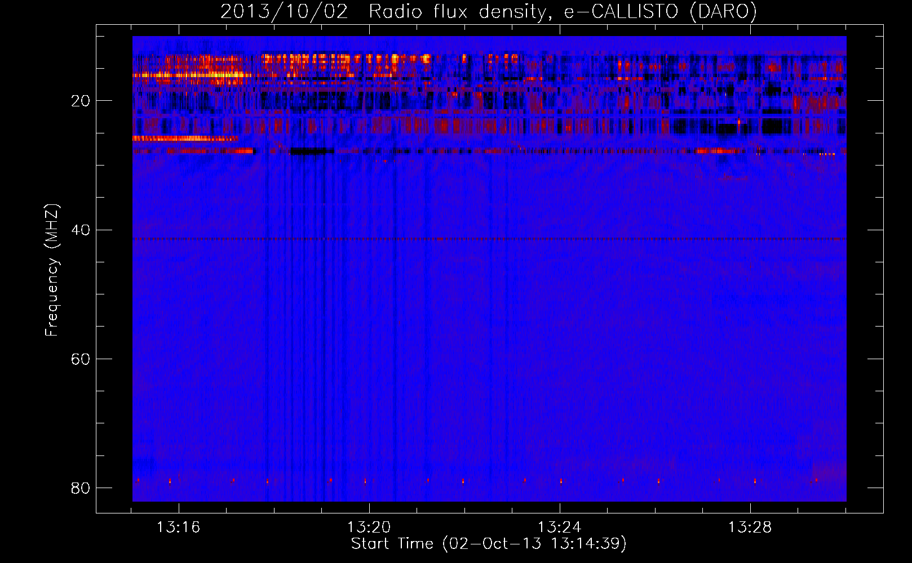Screen dimensions: 912x563
Task: Click the "Start Time (02-Oct-13 13:14:39)" x-axis label
Action: tap(489, 544)
